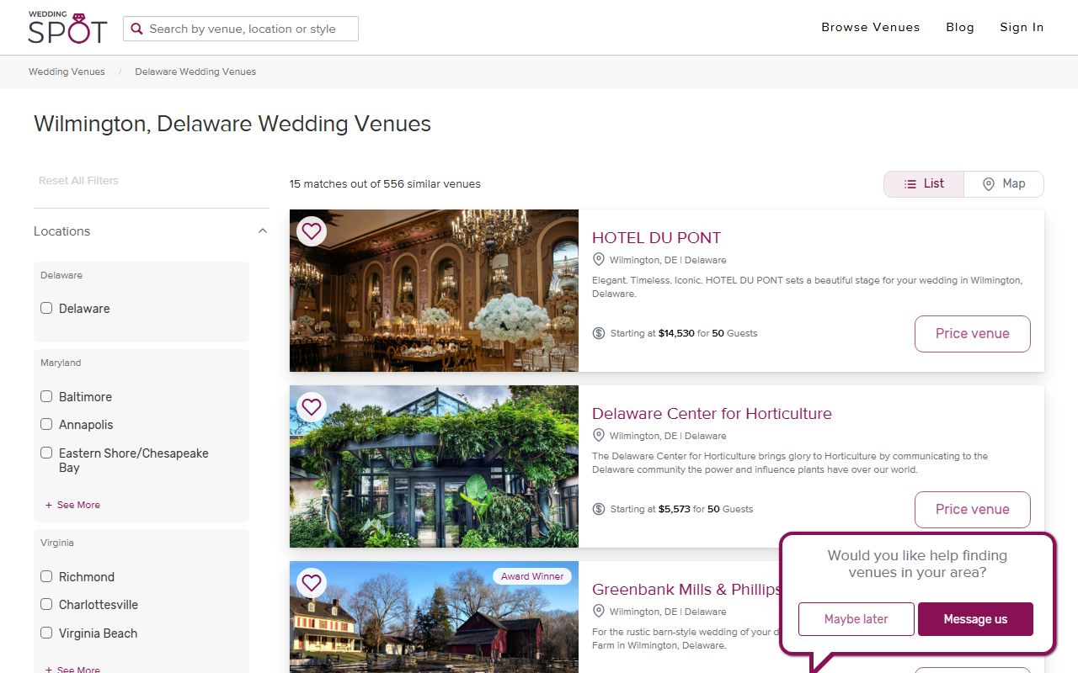This screenshot has height=673, width=1078.
Task: Click Delaware Wedding Venues breadcrumb
Action: [195, 72]
